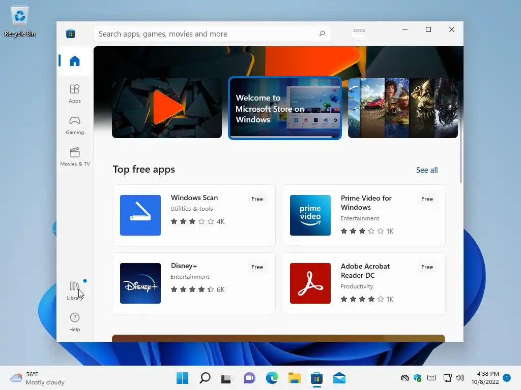Image resolution: width=521 pixels, height=390 pixels.
Task: Click the volume speaker tray icon
Action: click(x=460, y=378)
